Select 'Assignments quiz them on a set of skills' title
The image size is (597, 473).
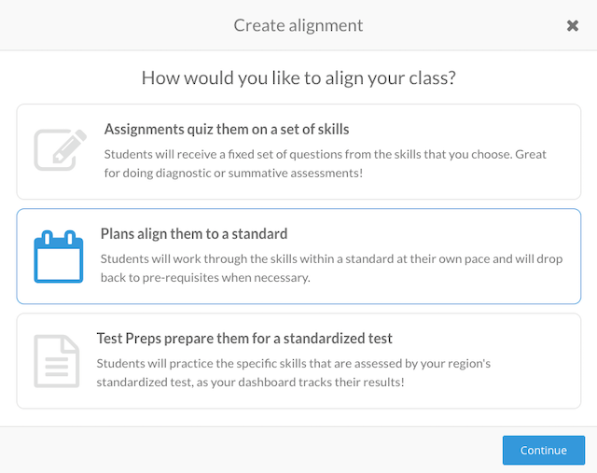pos(227,130)
